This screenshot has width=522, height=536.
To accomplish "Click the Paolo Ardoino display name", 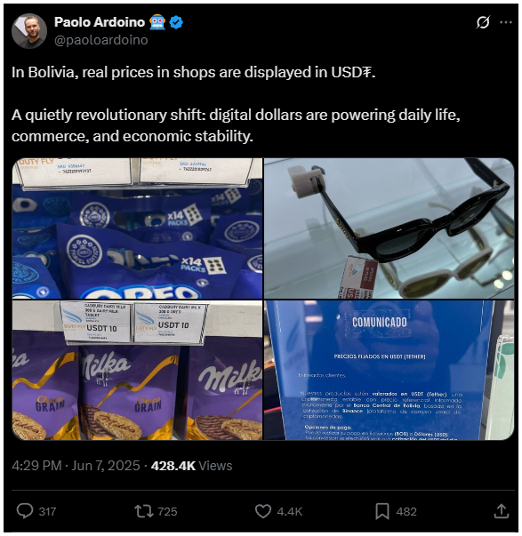I will [x=100, y=22].
